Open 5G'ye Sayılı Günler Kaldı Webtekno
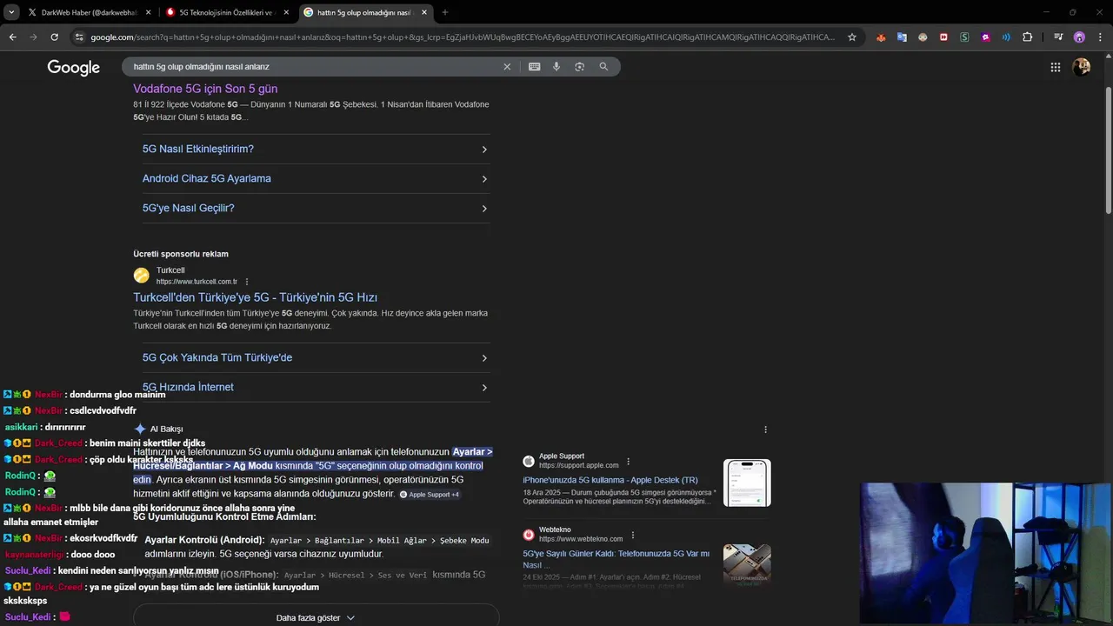The height and width of the screenshot is (626, 1113). tap(616, 559)
